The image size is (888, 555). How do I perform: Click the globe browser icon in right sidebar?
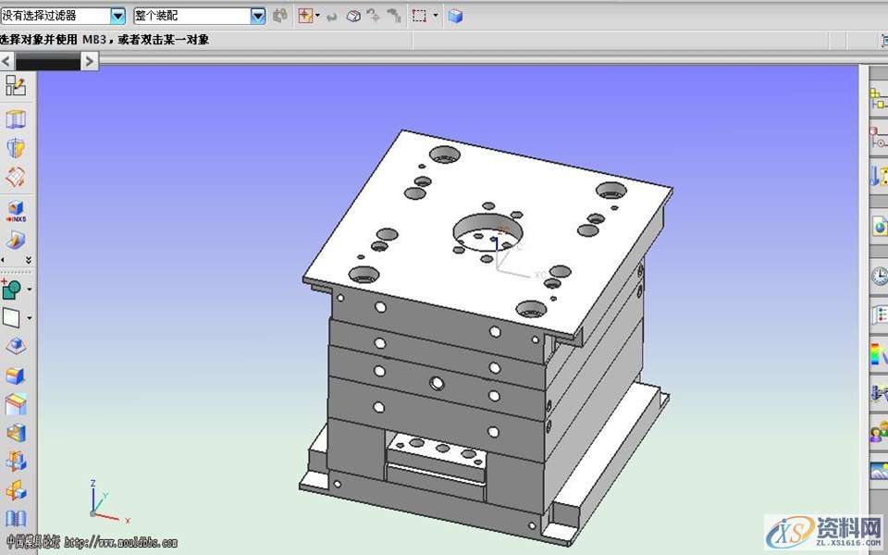point(878,225)
